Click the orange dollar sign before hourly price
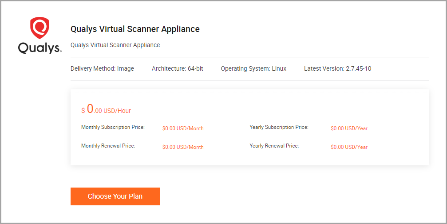 83,111
